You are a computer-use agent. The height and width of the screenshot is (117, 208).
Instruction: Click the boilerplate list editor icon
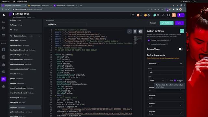(x=140, y=32)
